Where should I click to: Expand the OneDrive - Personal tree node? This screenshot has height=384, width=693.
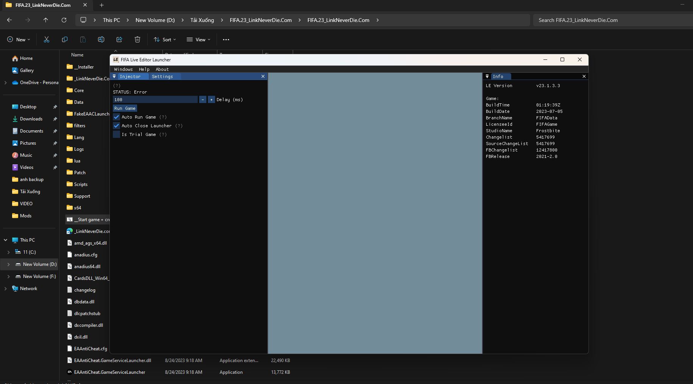(x=5, y=83)
